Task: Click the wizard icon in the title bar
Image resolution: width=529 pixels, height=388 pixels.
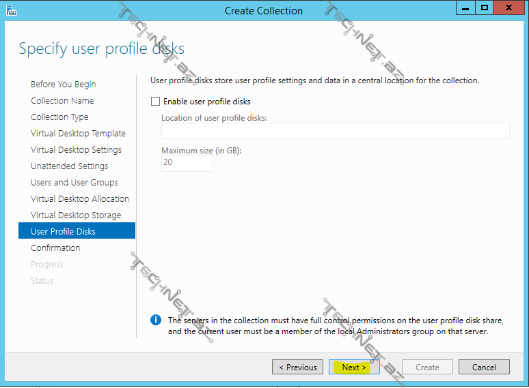Action: 11,10
